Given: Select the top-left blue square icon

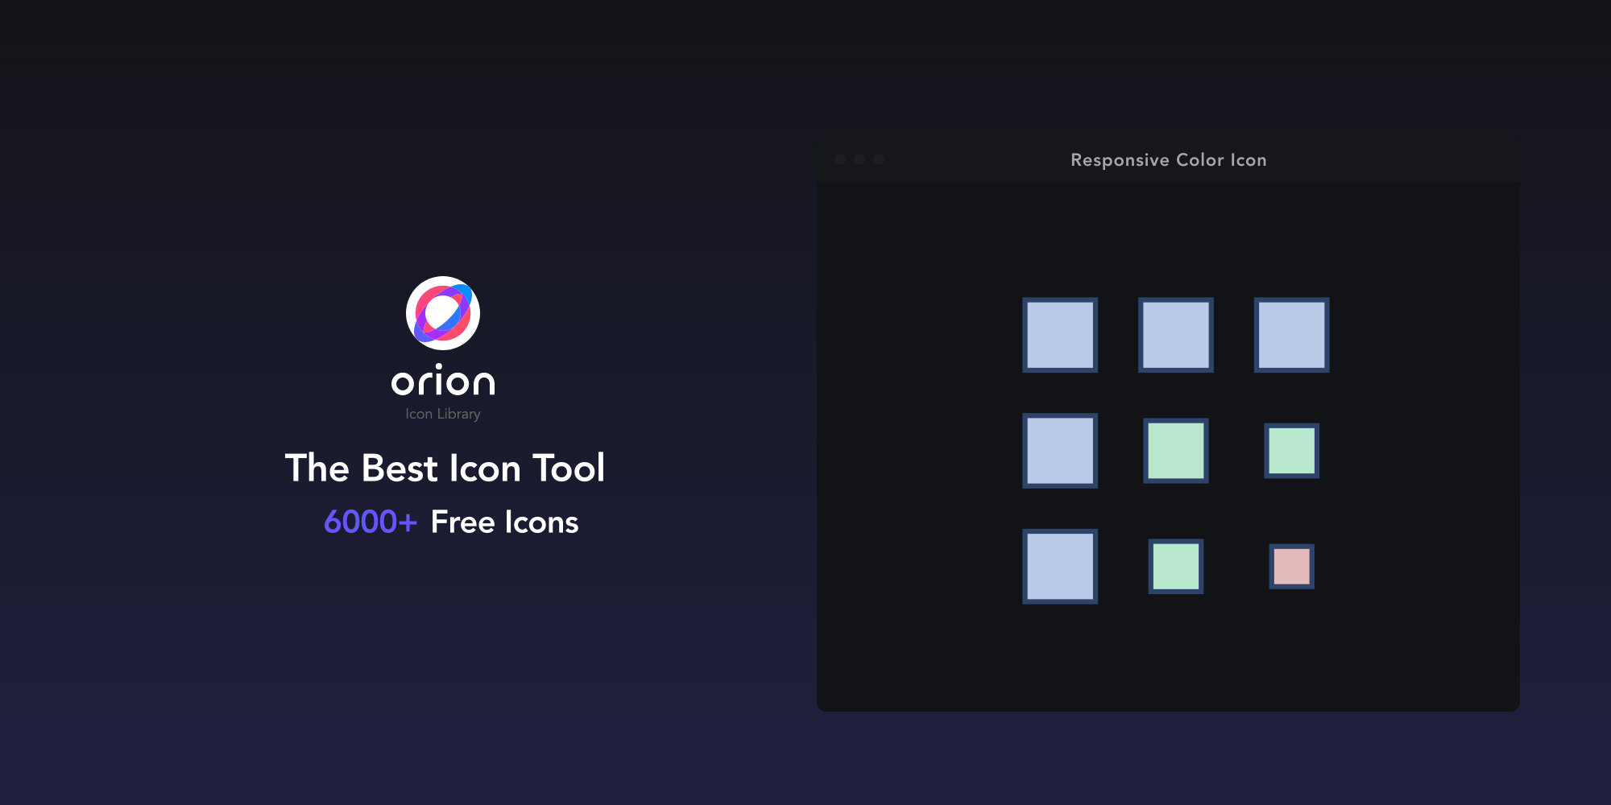Looking at the screenshot, I should pyautogui.click(x=1060, y=335).
